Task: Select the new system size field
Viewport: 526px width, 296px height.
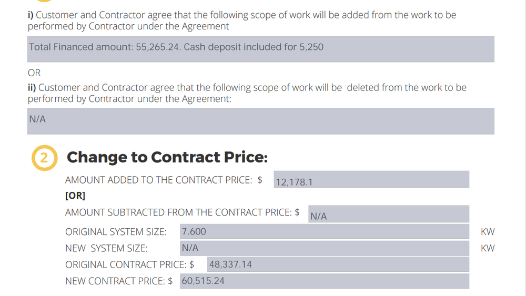Action: pos(323,248)
